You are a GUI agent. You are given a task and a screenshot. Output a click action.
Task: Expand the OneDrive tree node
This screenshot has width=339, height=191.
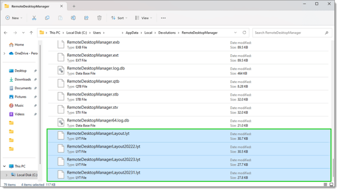4,53
